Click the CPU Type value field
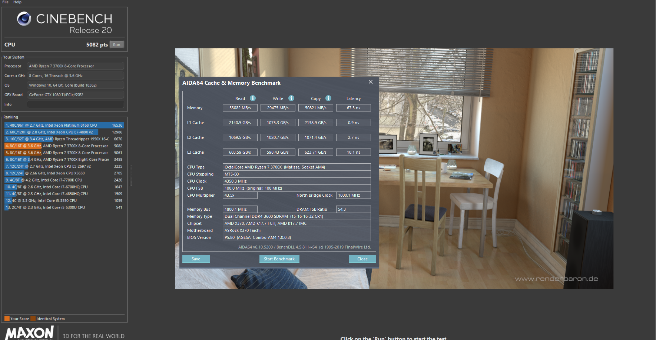This screenshot has width=656, height=340. (x=297, y=167)
